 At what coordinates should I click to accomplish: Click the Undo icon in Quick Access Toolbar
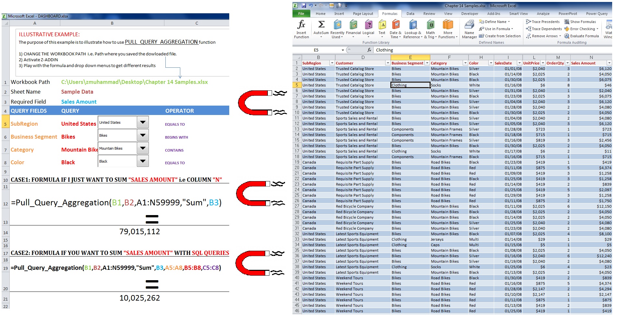[x=311, y=6]
